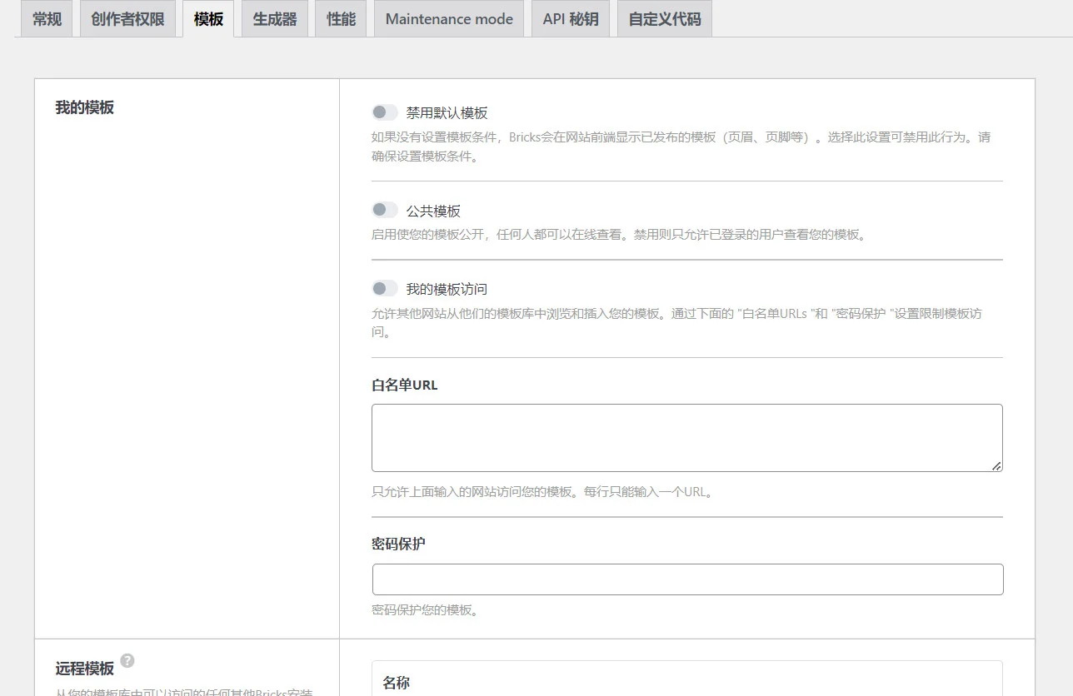Open the API 秘钥 tab

point(571,19)
